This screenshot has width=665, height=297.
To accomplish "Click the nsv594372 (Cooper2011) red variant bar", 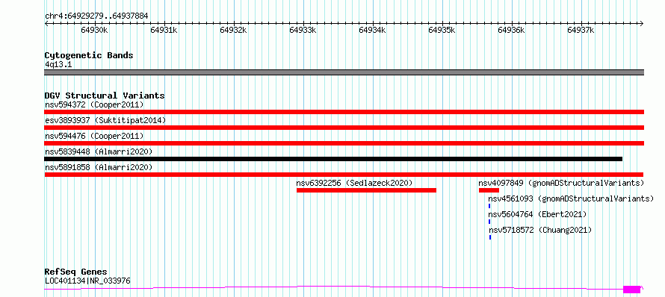I will (x=344, y=112).
